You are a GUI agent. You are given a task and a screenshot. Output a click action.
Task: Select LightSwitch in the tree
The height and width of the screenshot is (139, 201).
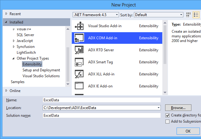pos(26,53)
